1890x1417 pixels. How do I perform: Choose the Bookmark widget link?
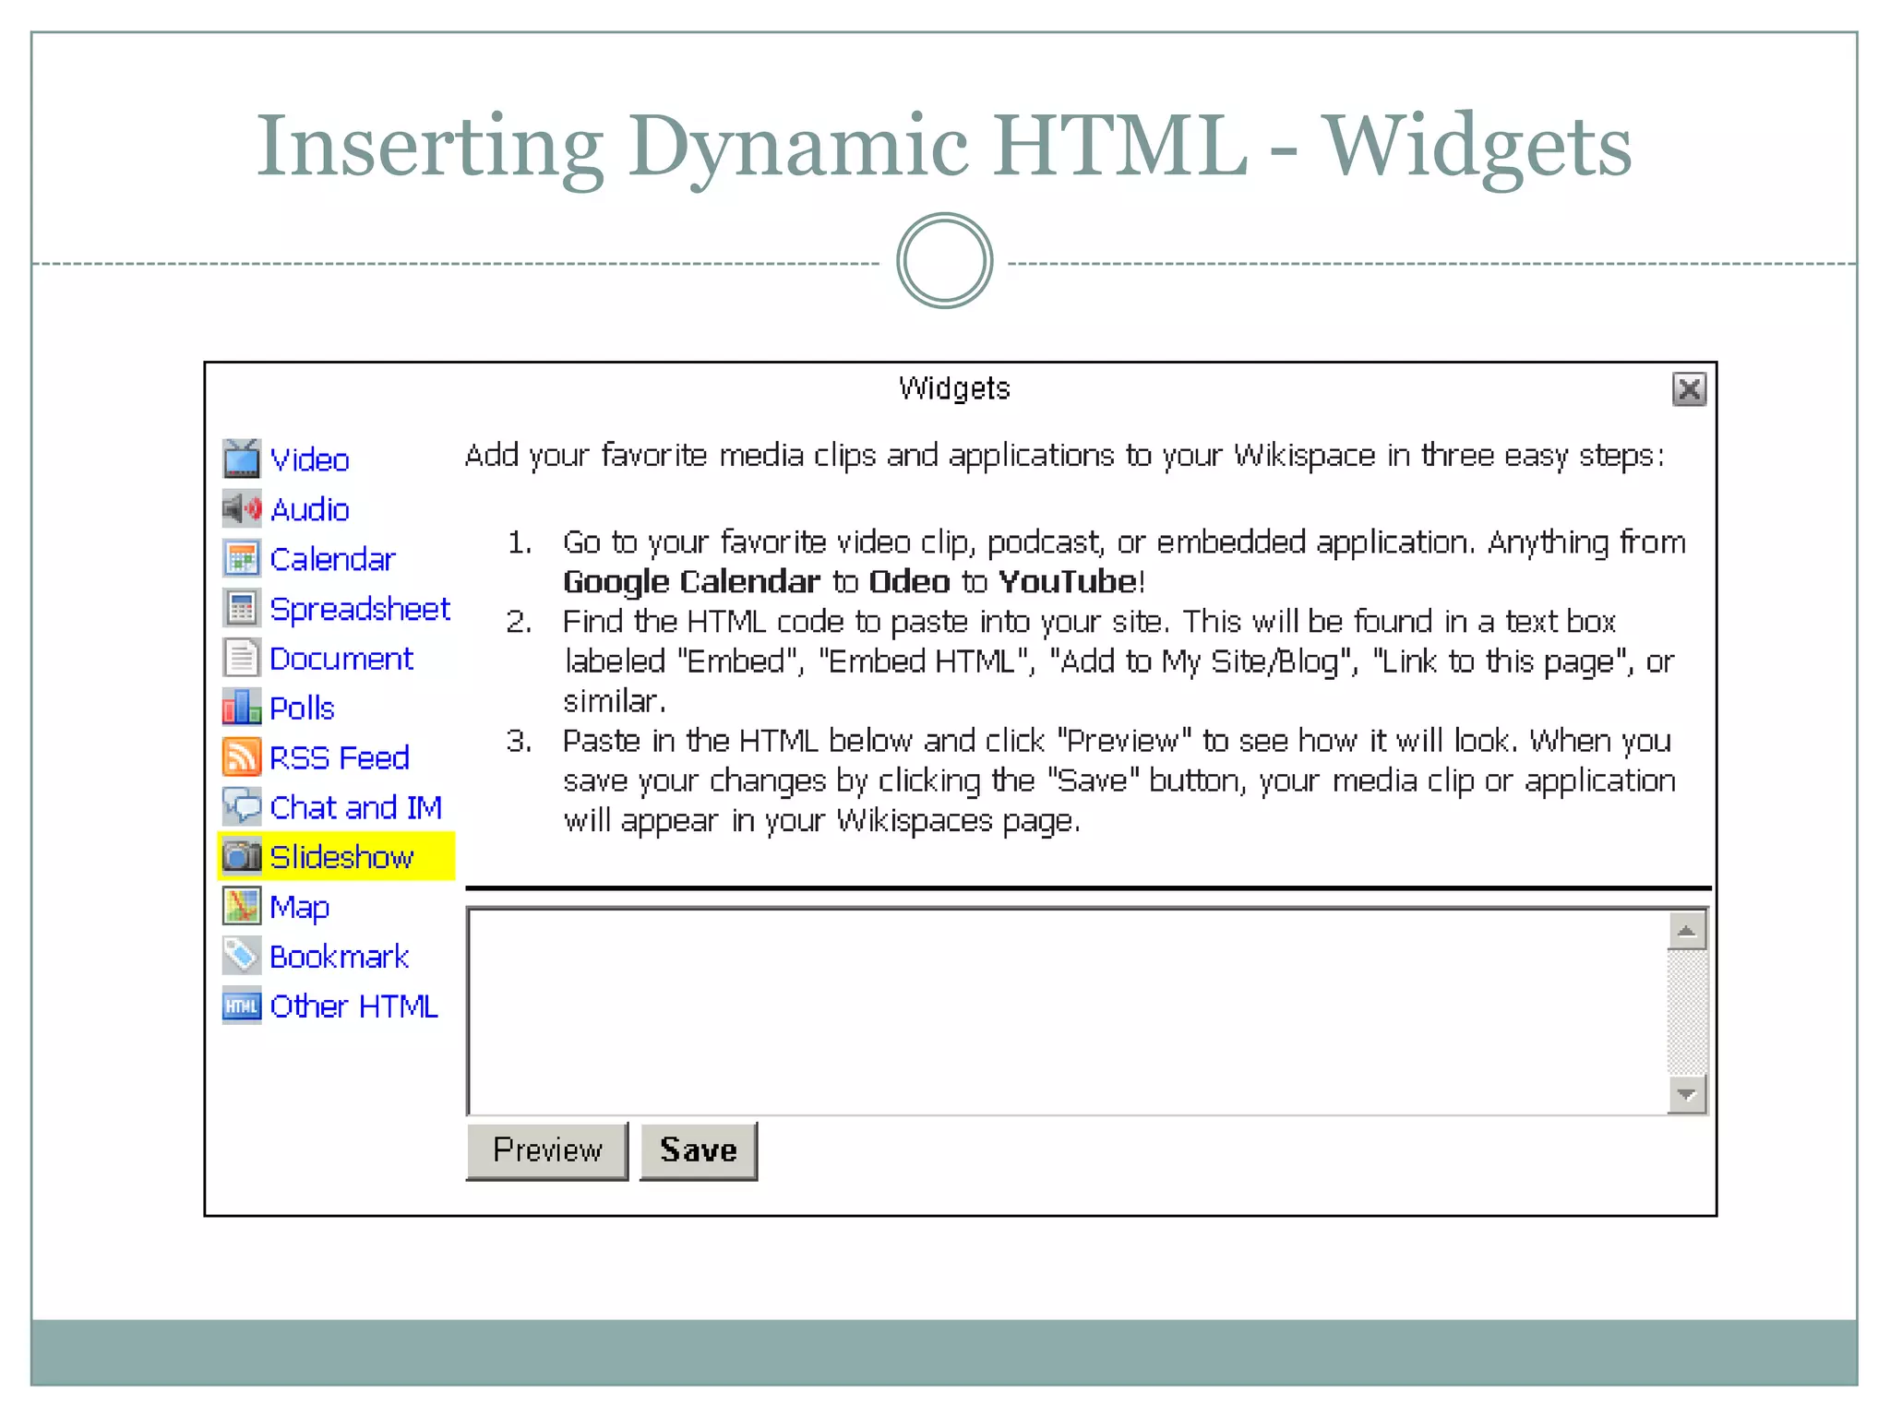click(339, 958)
